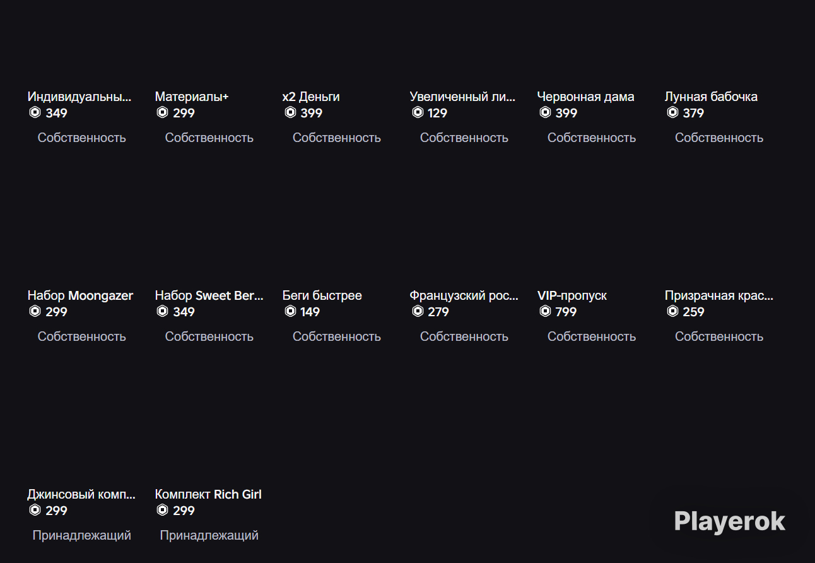The width and height of the screenshot is (815, 563).
Task: Click Robux icon under Призрачная крас…
Action: 672,311
